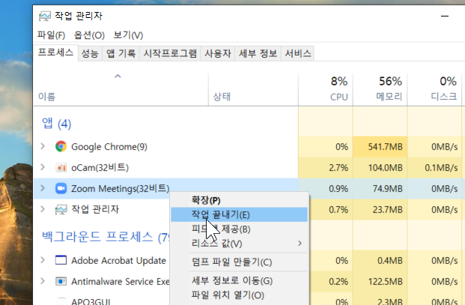This screenshot has width=465, height=305.
Task: Click the Adobe Acrobat Update icon
Action: click(x=61, y=261)
